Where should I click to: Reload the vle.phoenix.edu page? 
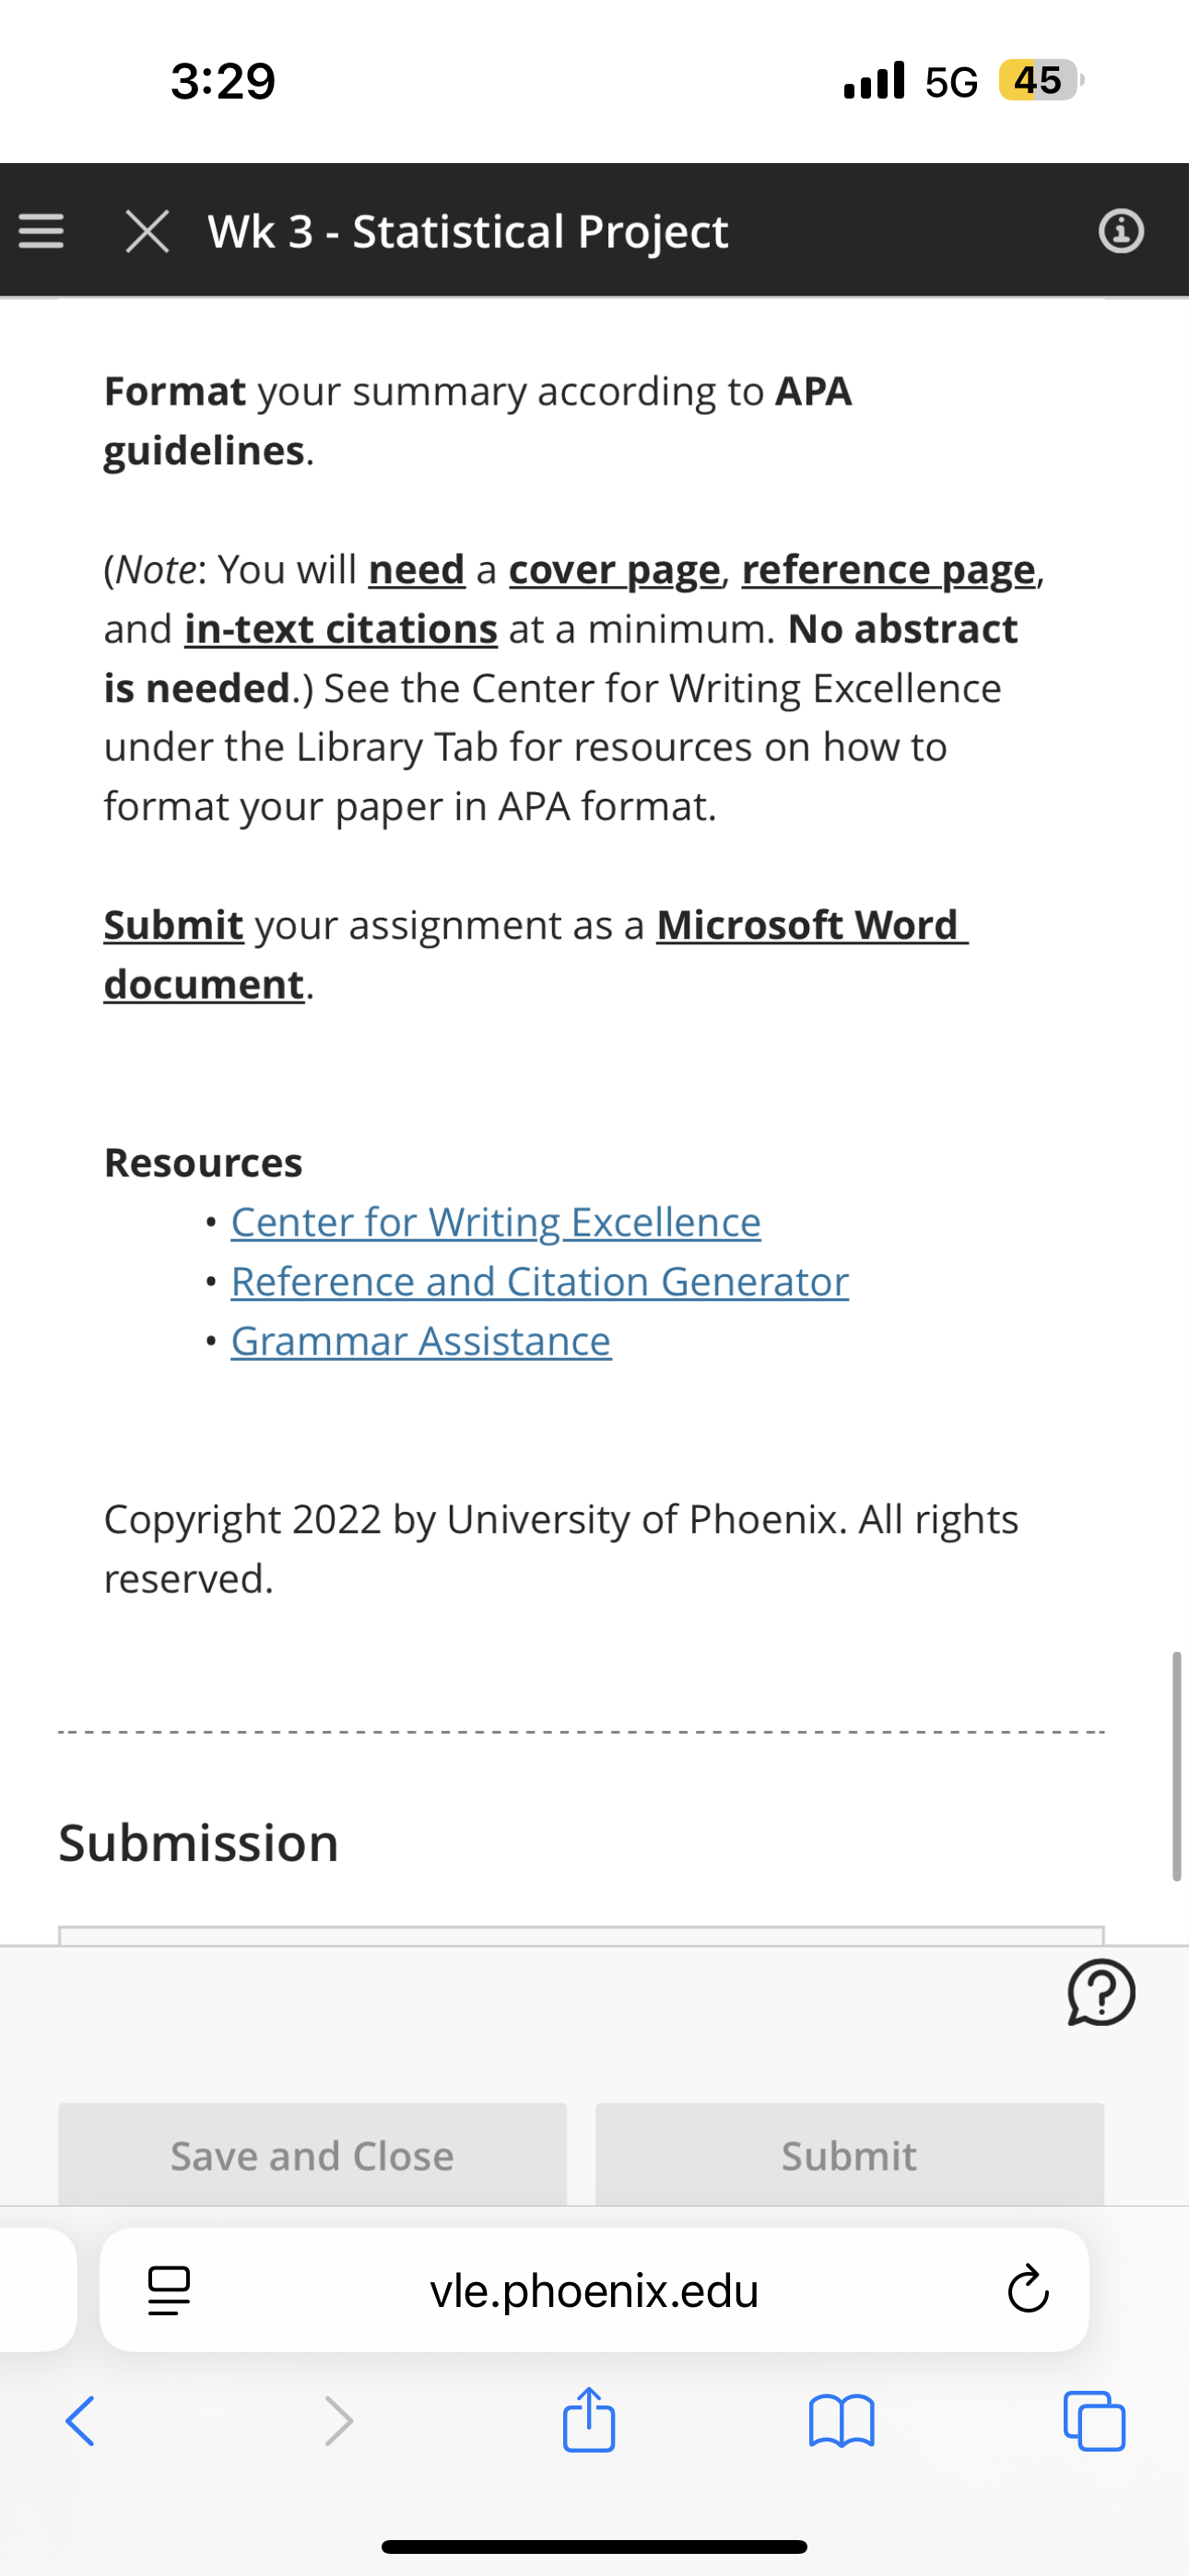[x=1028, y=2289]
